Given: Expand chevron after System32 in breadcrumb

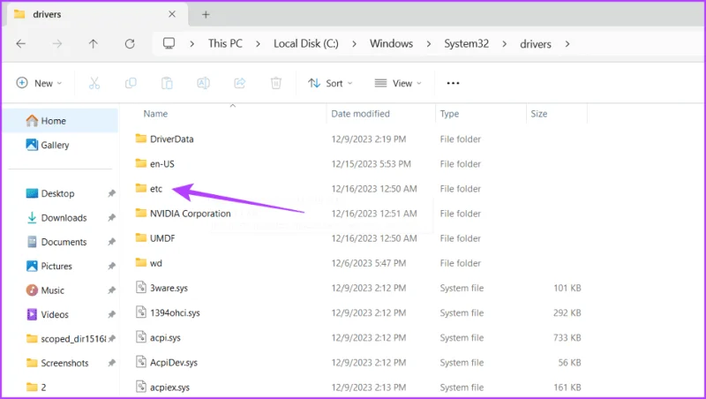Looking at the screenshot, I should pos(504,43).
